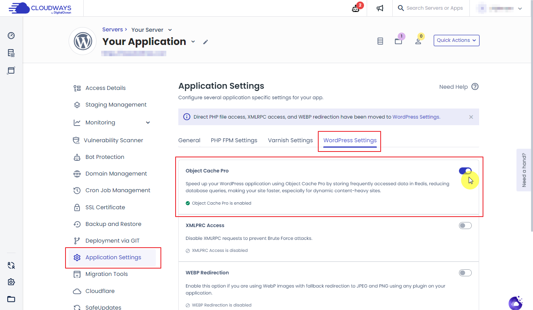Dismiss the info banner with X
This screenshot has width=533, height=310.
pyautogui.click(x=471, y=117)
